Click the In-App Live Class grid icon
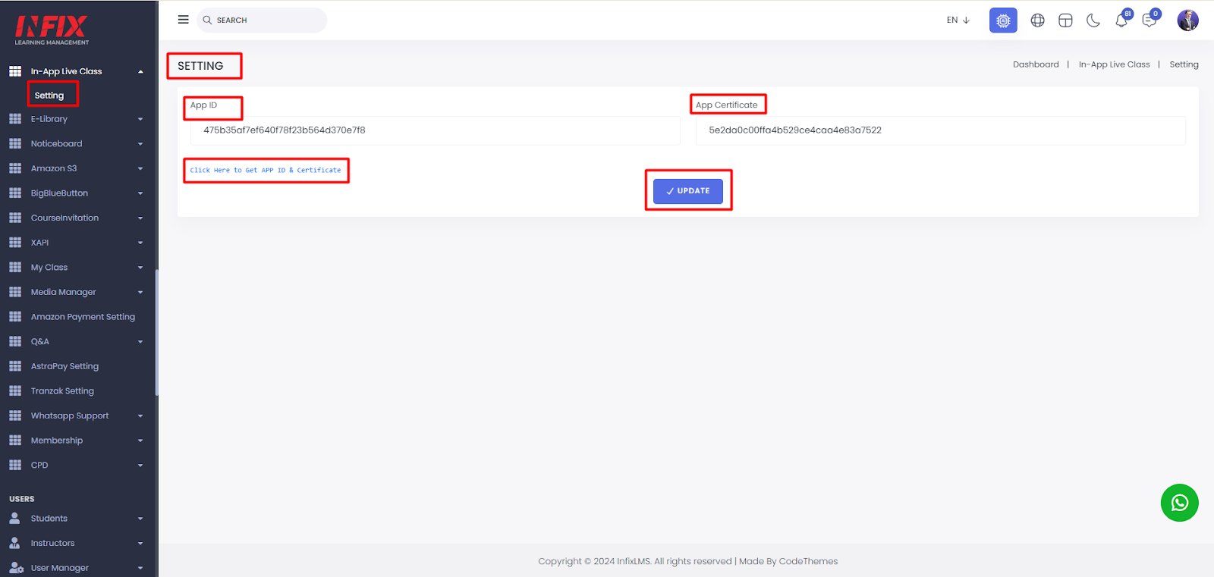The image size is (1214, 577). (x=15, y=71)
